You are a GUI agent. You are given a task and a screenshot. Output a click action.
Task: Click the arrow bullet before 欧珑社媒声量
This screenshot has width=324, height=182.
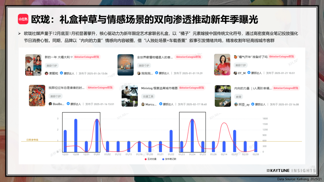(x=19, y=34)
